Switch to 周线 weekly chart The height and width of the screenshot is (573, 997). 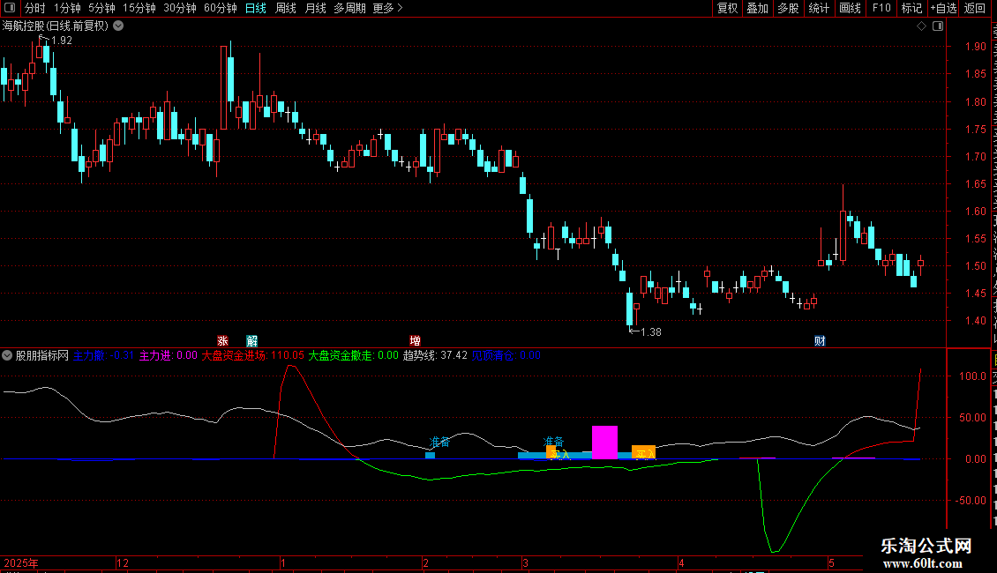point(286,8)
